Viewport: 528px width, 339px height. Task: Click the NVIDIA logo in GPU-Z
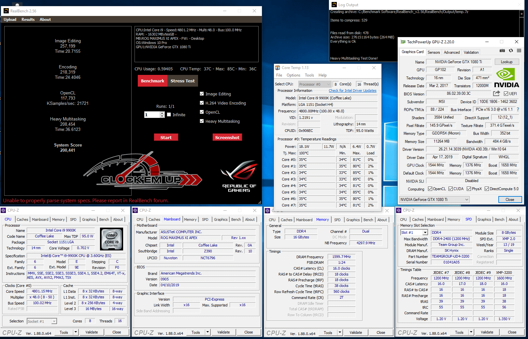click(506, 78)
